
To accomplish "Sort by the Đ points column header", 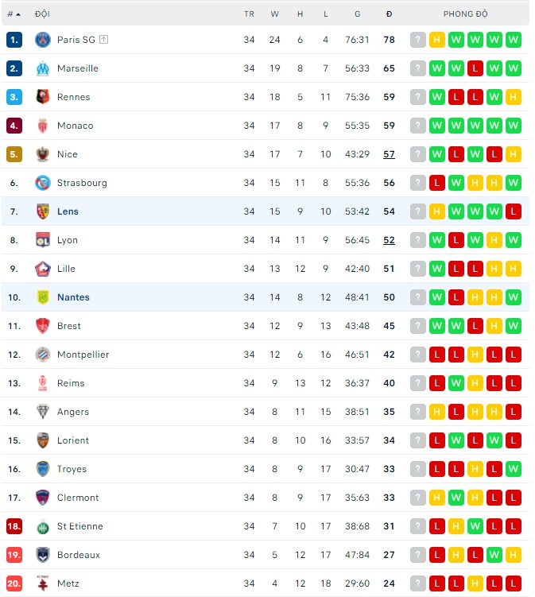I will [389, 14].
